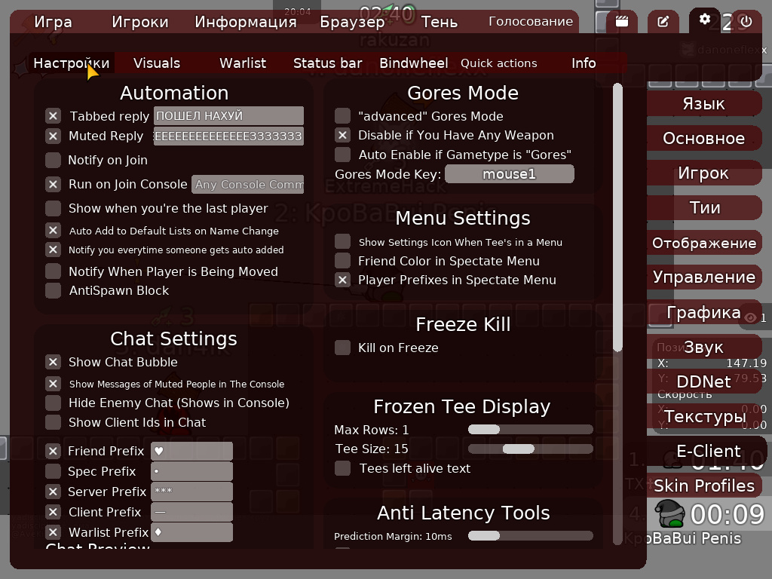Switch to the Bindwheel tab
The image size is (772, 579).
[414, 63]
